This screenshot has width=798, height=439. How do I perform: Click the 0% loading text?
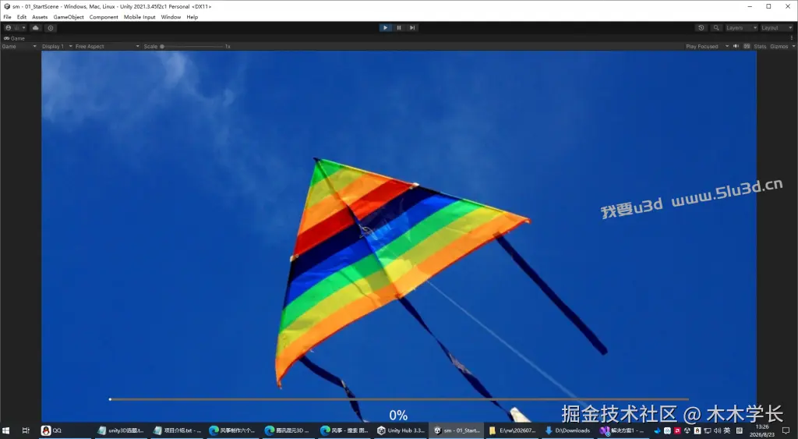pyautogui.click(x=398, y=416)
